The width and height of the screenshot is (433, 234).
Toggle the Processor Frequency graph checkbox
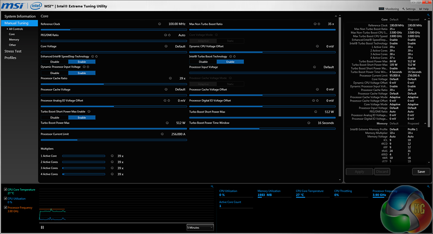5,207
